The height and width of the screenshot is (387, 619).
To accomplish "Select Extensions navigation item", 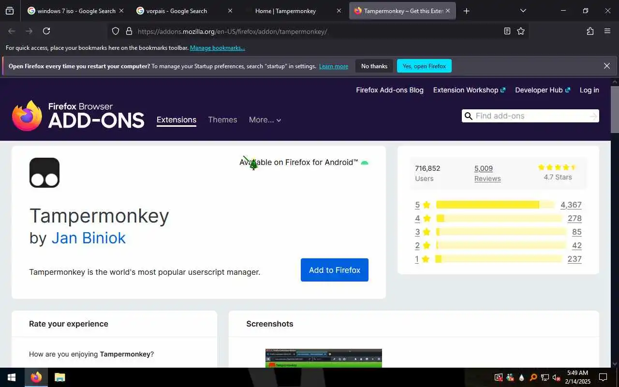I will pos(177,120).
